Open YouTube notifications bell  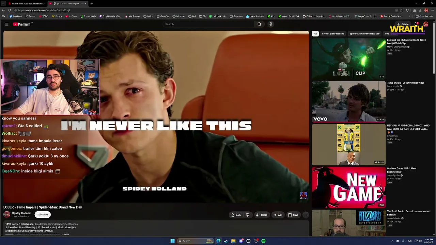[416, 24]
